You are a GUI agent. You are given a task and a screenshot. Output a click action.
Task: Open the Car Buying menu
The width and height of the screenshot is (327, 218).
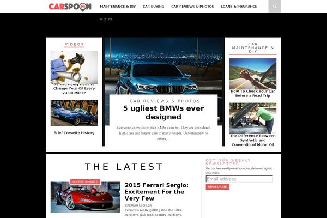pyautogui.click(x=154, y=7)
